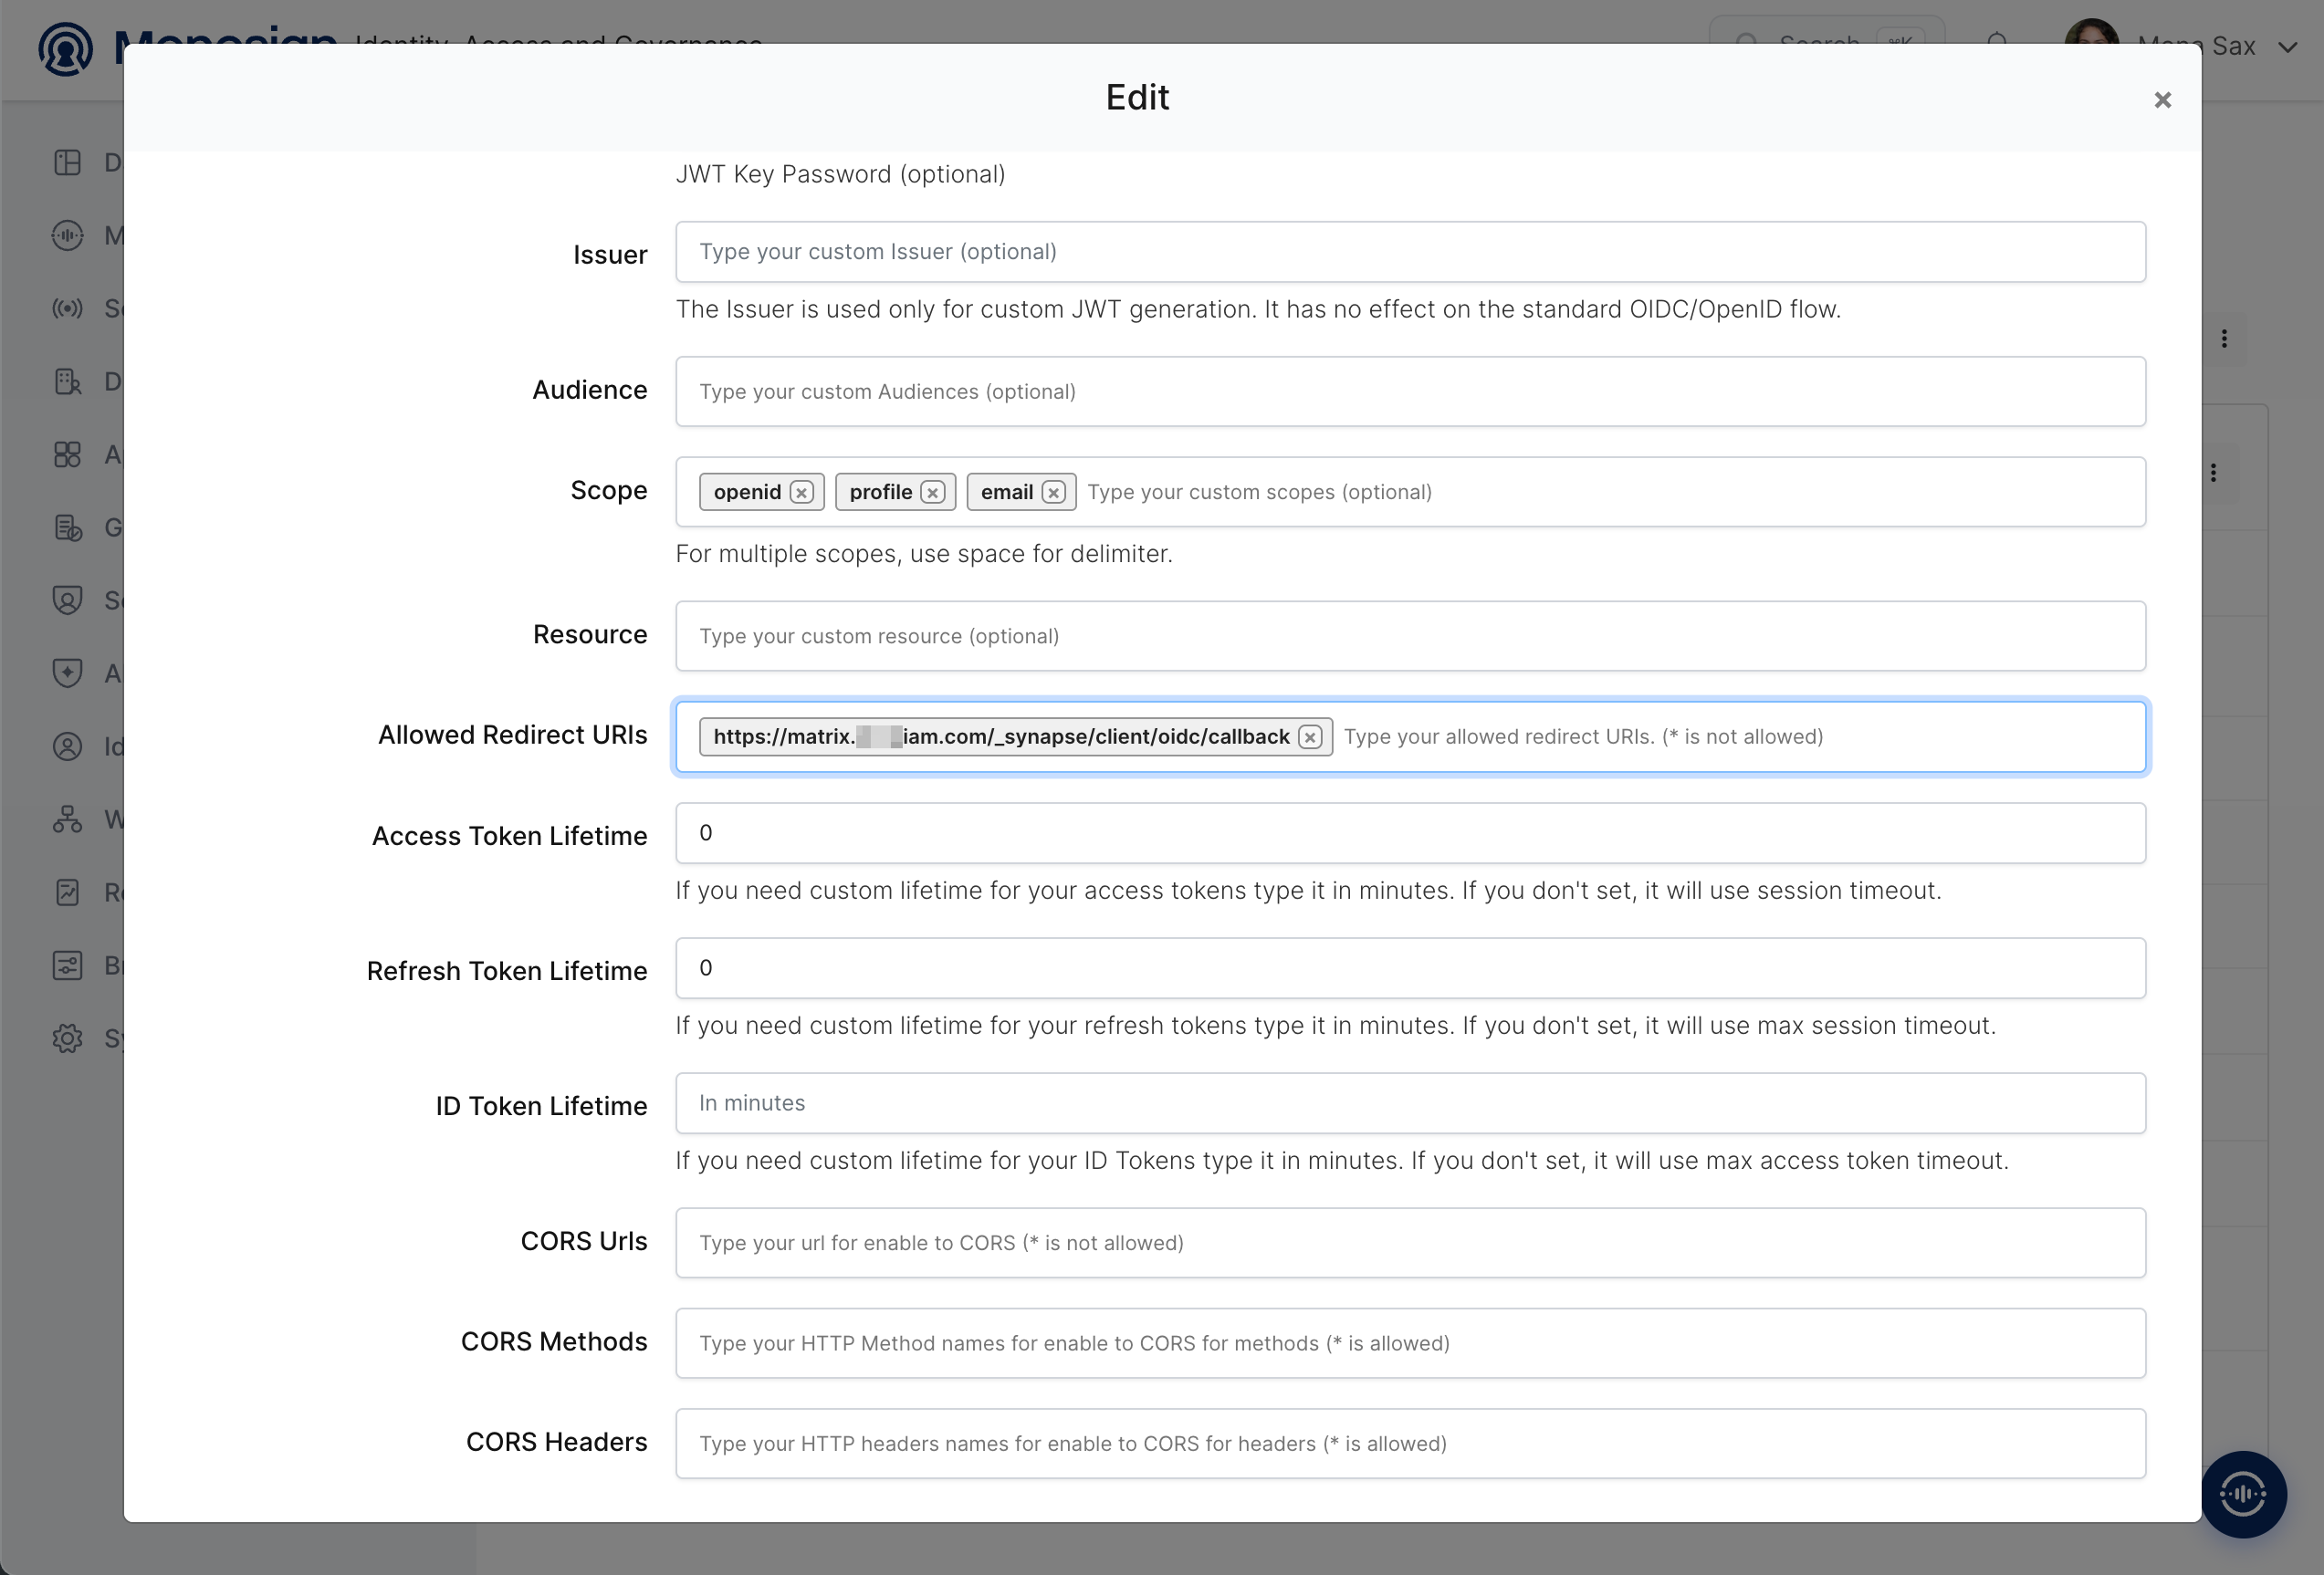Remove the email scope tag
Screen dimensions: 2324x1575
click(x=1053, y=493)
